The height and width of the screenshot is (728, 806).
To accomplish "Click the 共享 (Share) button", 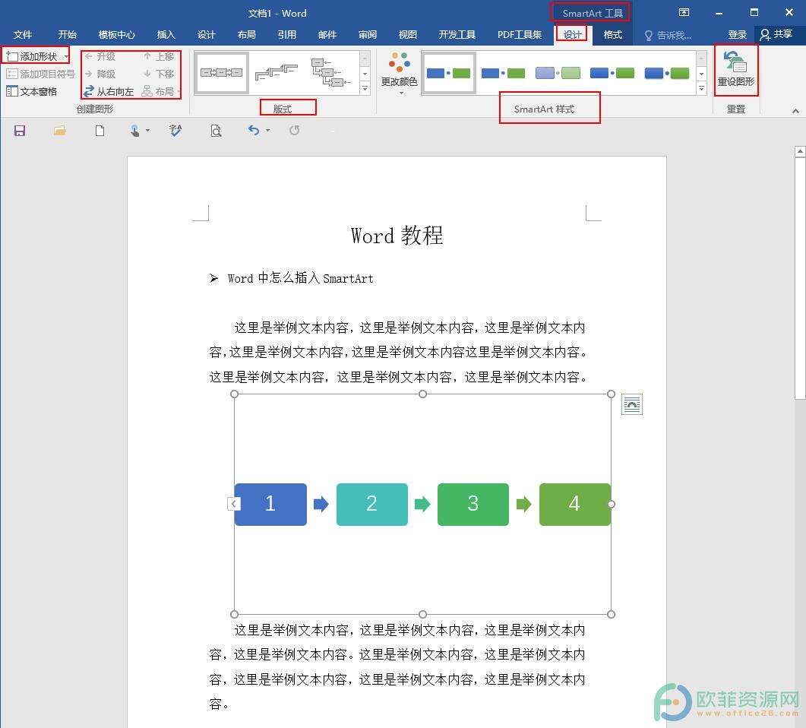I will 776,34.
